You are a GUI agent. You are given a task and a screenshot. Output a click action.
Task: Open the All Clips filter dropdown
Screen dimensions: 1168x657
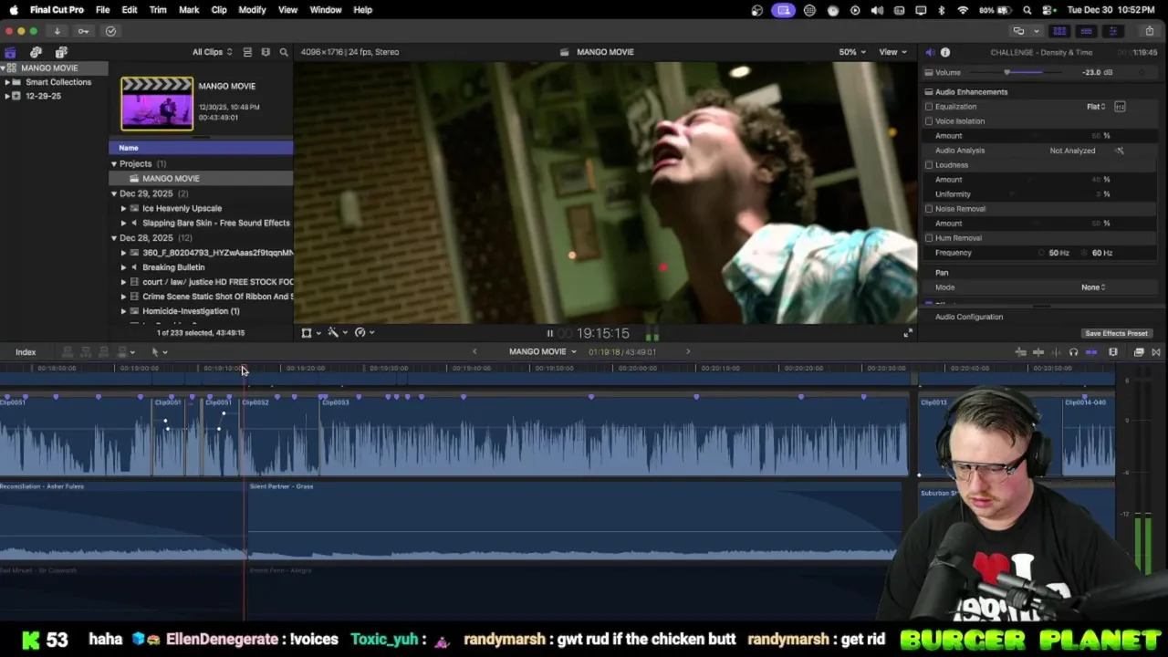212,52
